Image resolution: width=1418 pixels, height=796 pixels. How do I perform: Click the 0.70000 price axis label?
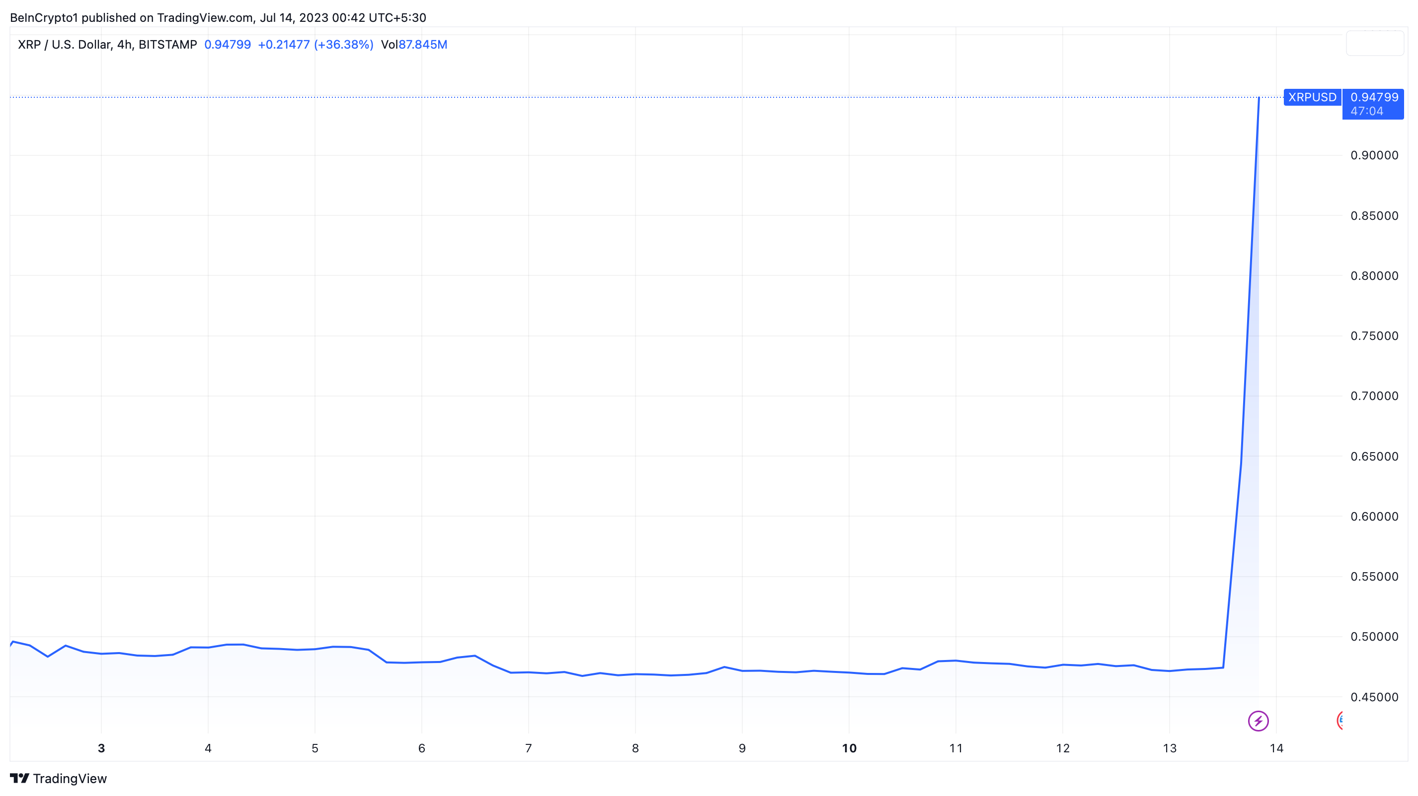[x=1374, y=396]
